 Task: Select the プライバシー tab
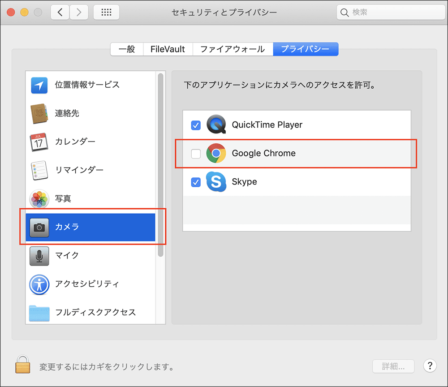306,49
